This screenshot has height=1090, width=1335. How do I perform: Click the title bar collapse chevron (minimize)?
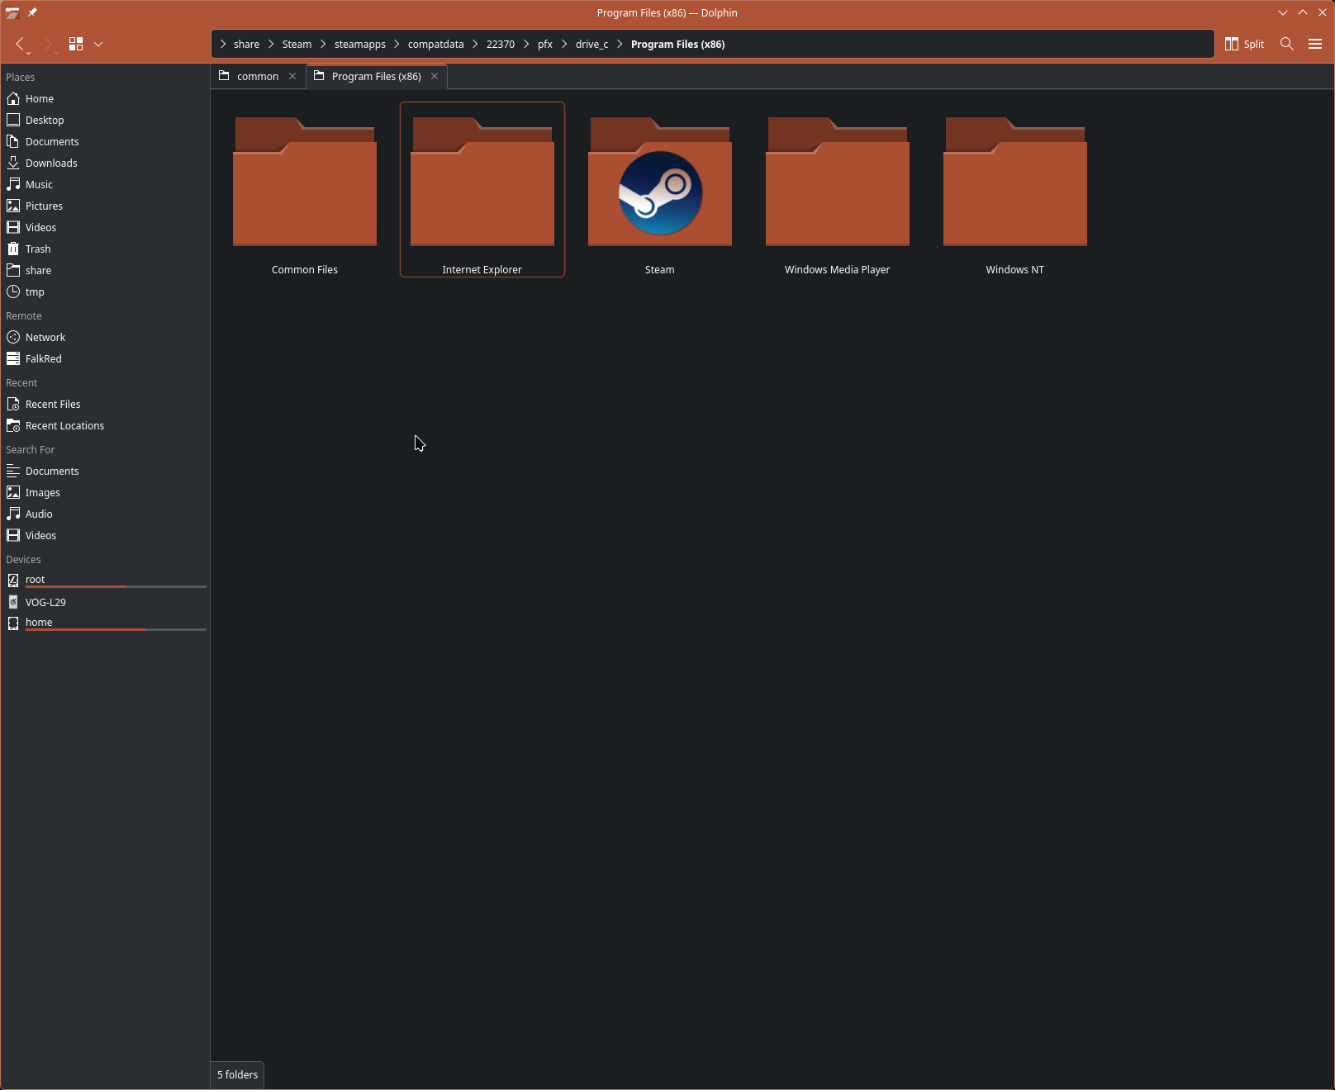point(1283,12)
